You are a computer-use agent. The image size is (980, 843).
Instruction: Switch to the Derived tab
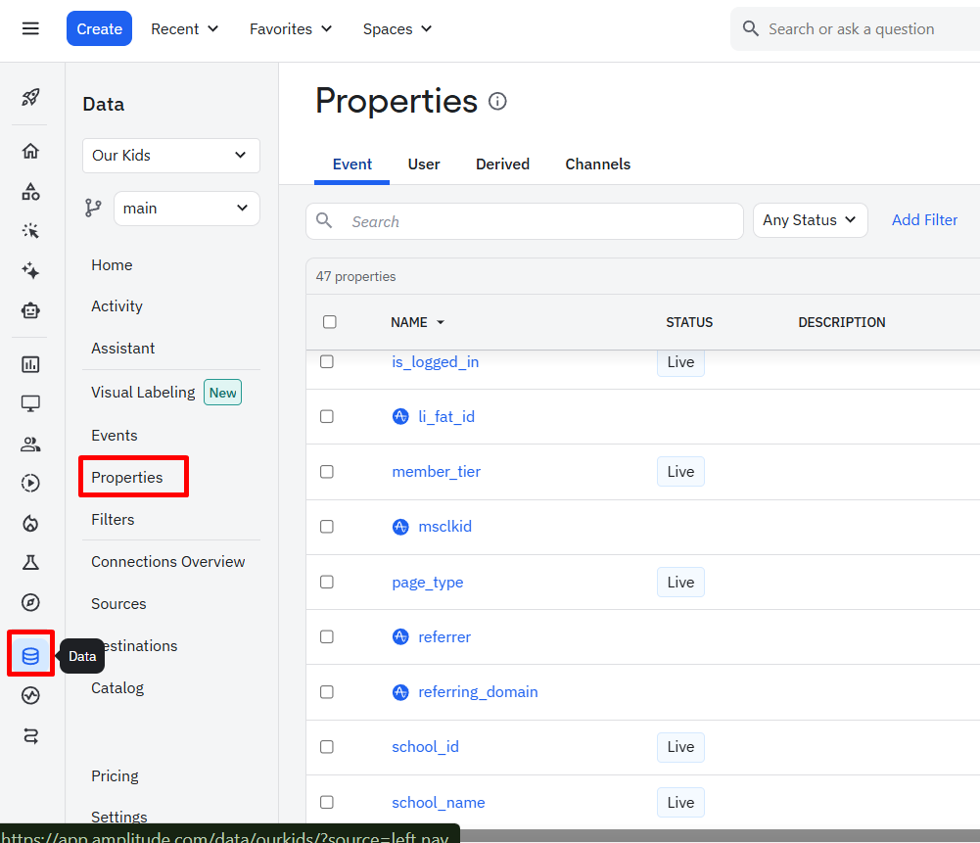click(502, 164)
